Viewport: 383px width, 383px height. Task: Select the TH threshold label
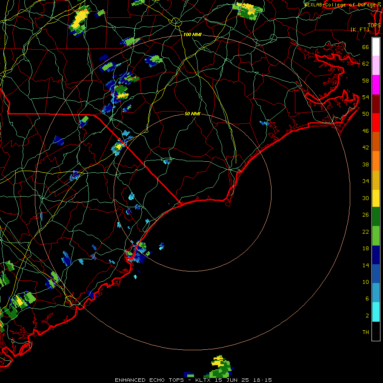coord(366,332)
